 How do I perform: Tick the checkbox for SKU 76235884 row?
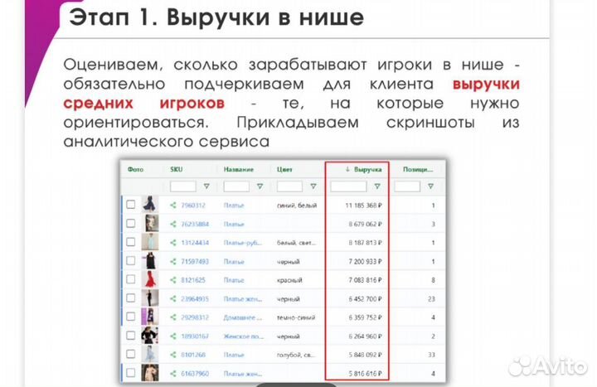point(131,224)
